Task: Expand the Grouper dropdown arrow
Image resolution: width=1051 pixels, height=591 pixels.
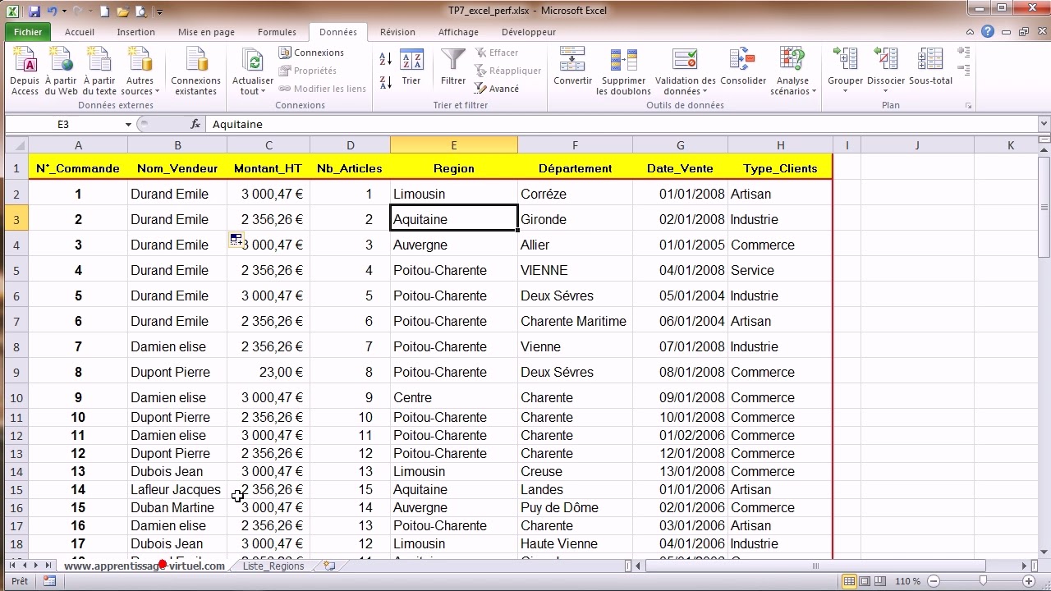Action: pyautogui.click(x=845, y=91)
